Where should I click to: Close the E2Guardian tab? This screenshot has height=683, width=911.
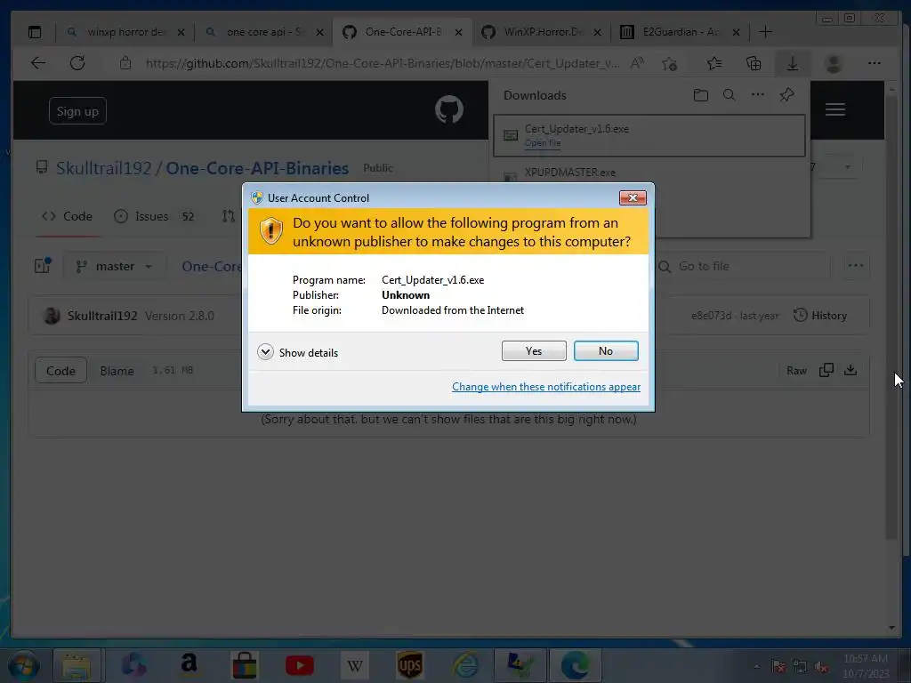[736, 33]
